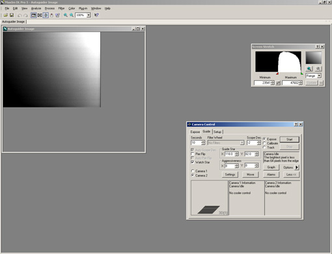Image resolution: width=332 pixels, height=254 pixels.
Task: Select the Track radio button
Action: pos(264,147)
